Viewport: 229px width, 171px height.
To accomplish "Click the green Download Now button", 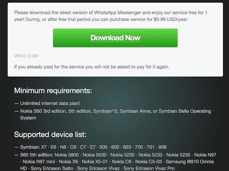I will pos(115,38).
